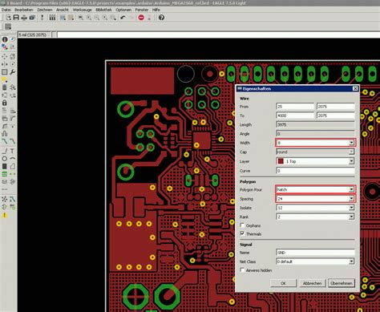Open the Optionen menu
380x312 pixels.
click(123, 10)
